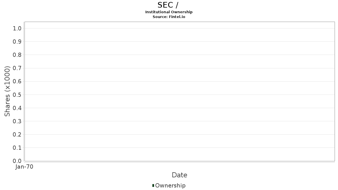Select the 0.2 y-axis tick label

[x=17, y=135]
